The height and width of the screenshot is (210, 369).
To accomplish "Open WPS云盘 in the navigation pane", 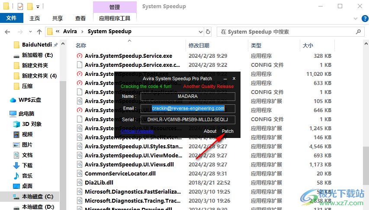I will pyautogui.click(x=30, y=100).
